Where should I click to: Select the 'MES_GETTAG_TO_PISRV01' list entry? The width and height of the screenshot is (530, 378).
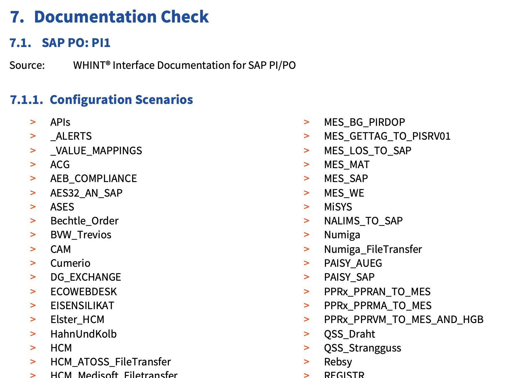click(x=387, y=136)
